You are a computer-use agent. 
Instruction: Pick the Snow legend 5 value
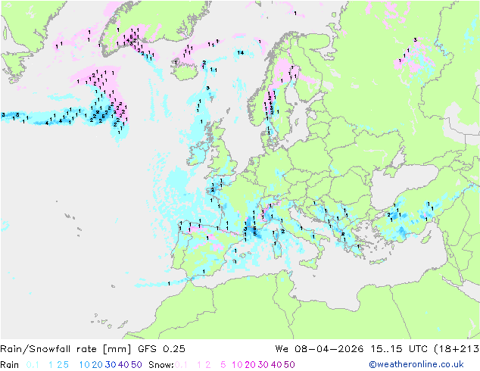click(x=223, y=365)
